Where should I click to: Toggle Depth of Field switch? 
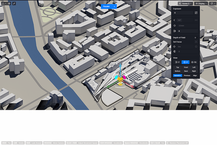(x=196, y=37)
